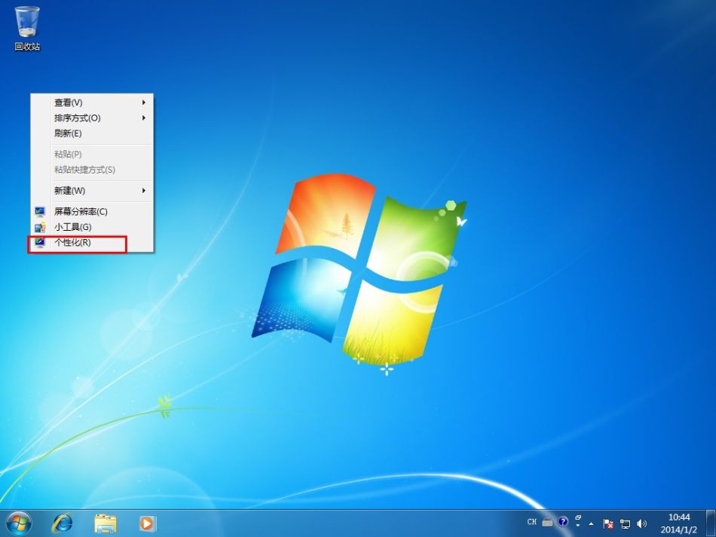The image size is (716, 537).
Task: Click the network connection tray icon
Action: click(625, 523)
